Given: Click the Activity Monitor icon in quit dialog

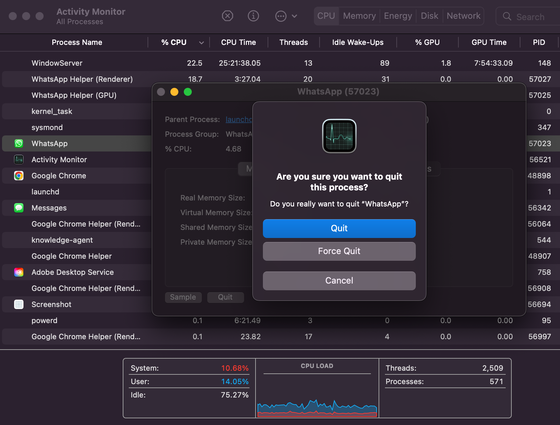Looking at the screenshot, I should click(339, 136).
